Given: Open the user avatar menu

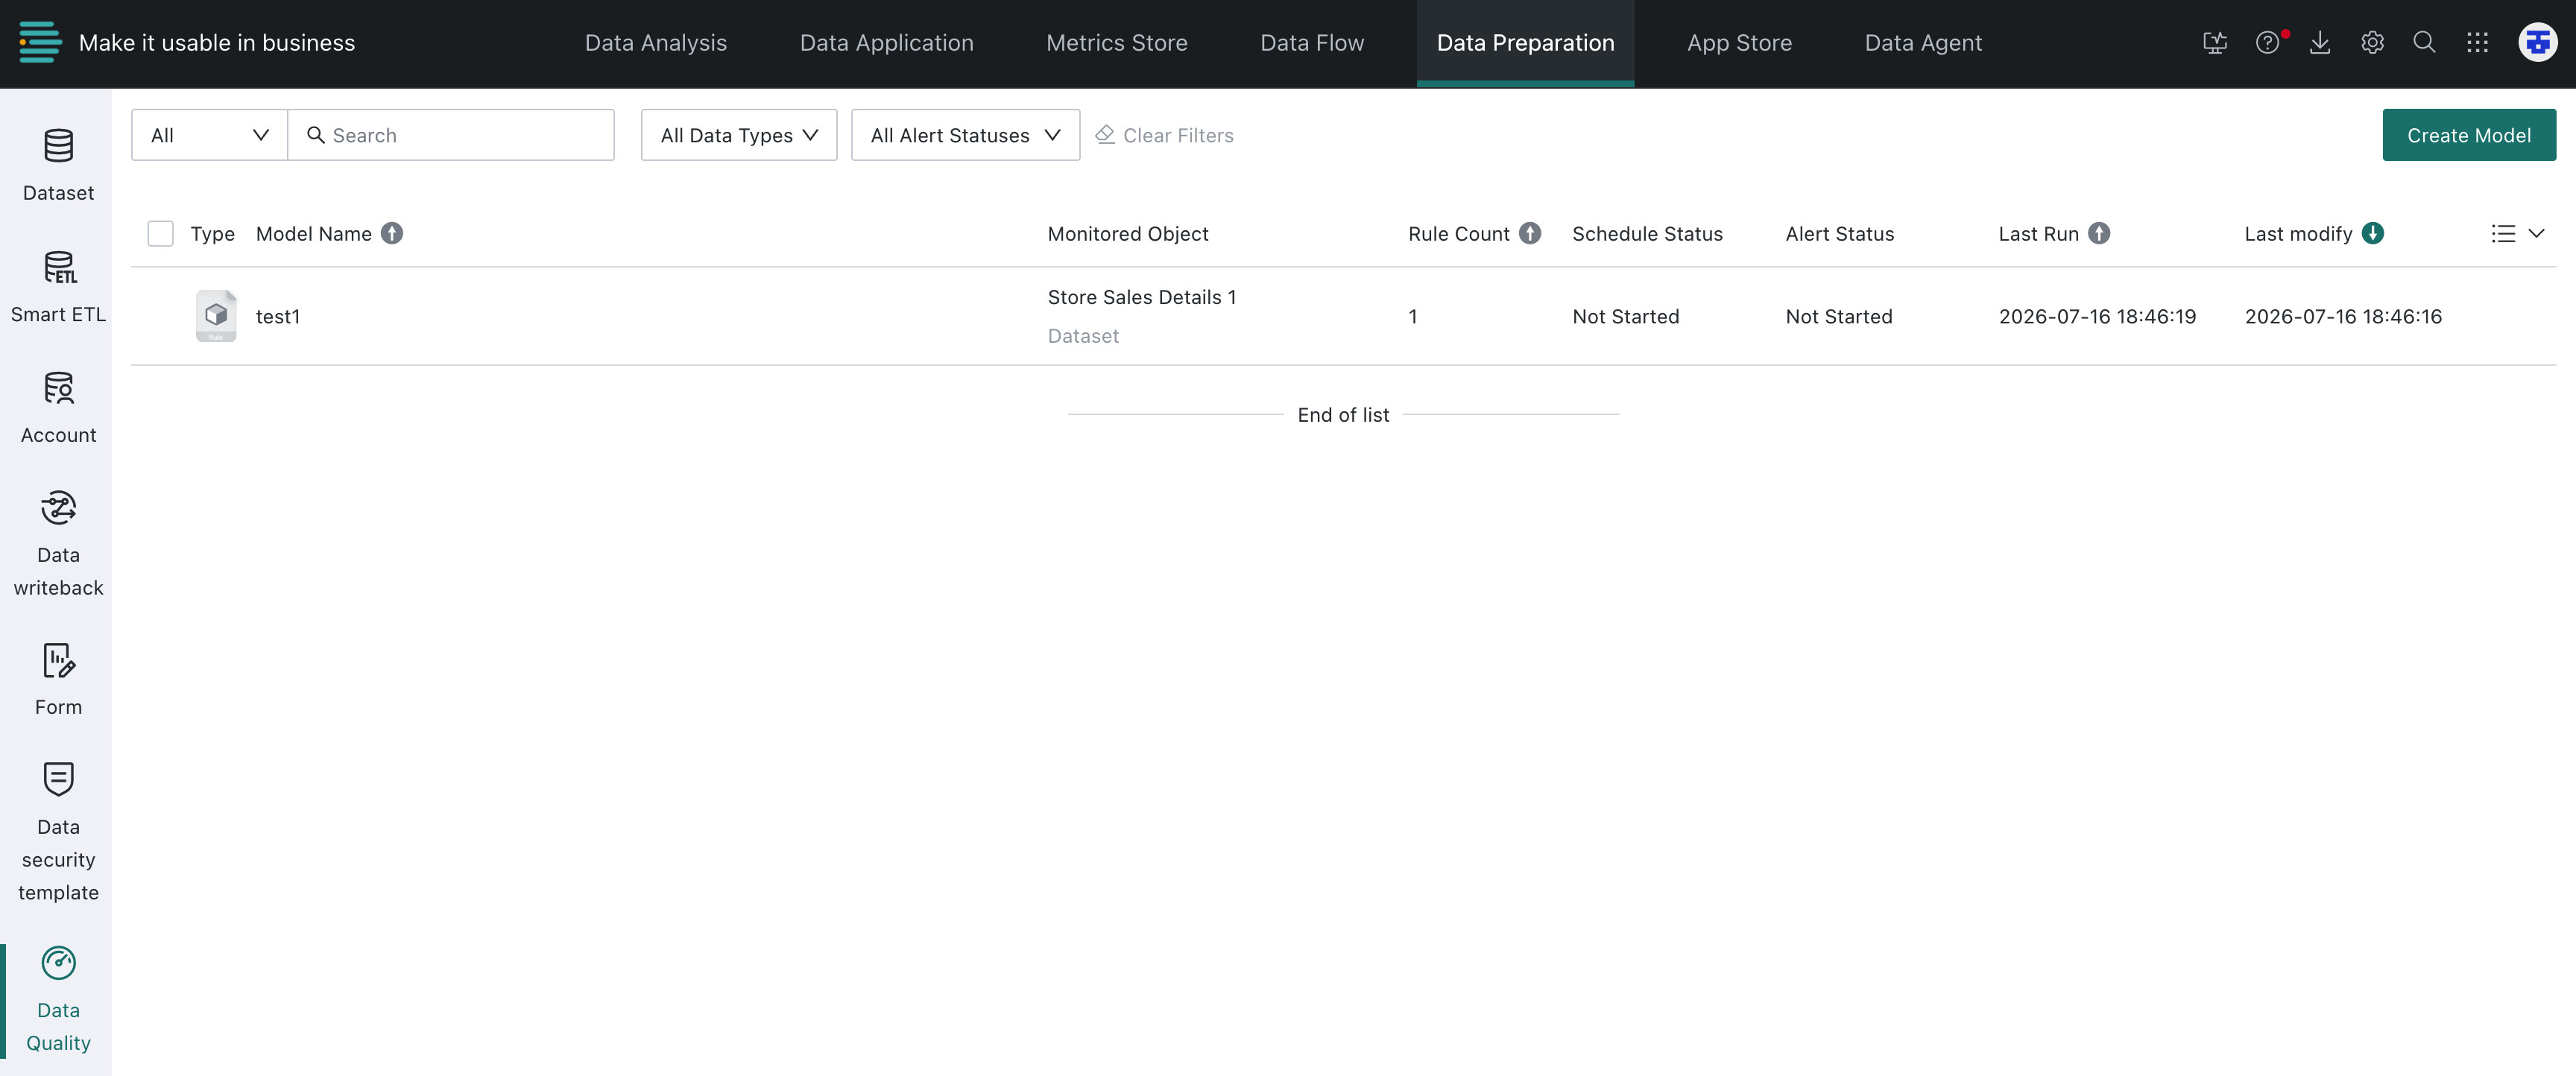Looking at the screenshot, I should coord(2537,43).
